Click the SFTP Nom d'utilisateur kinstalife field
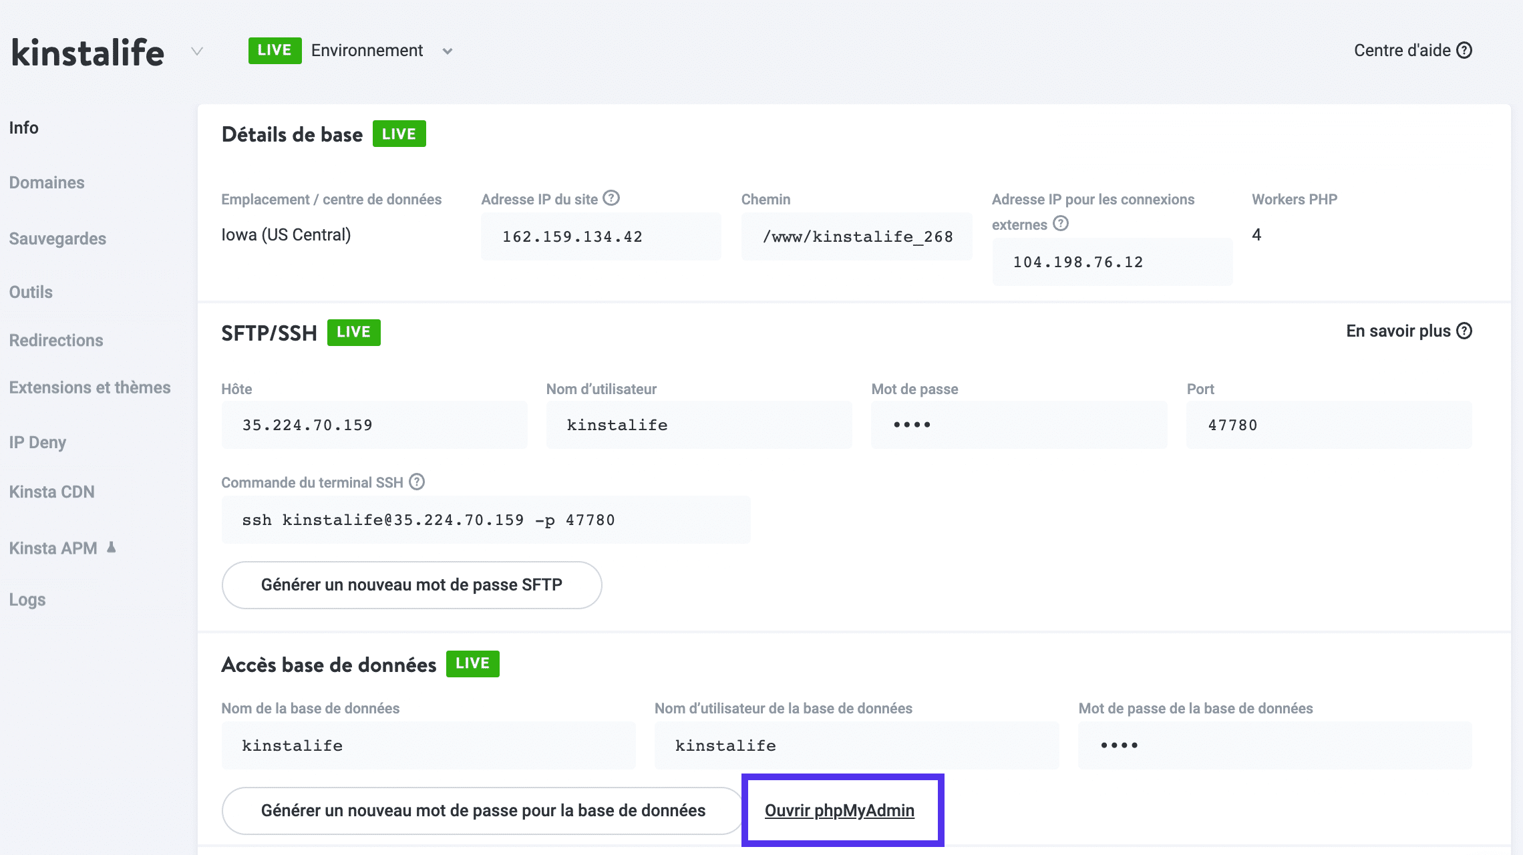1523x855 pixels. click(x=699, y=425)
